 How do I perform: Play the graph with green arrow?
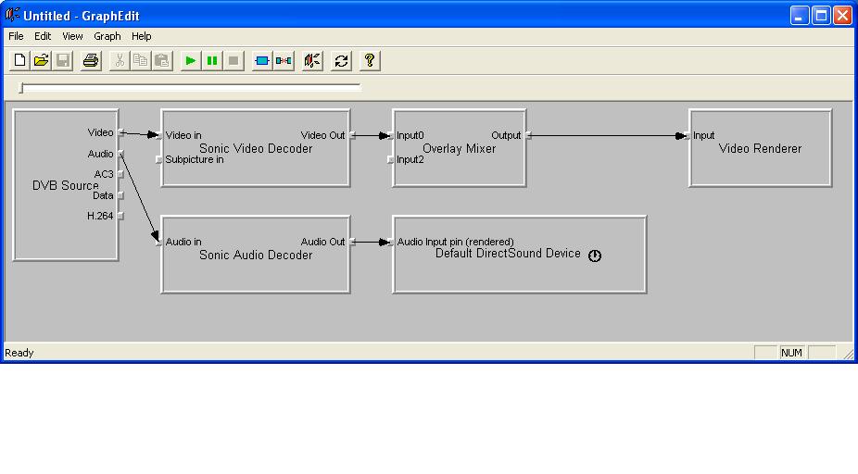(191, 61)
